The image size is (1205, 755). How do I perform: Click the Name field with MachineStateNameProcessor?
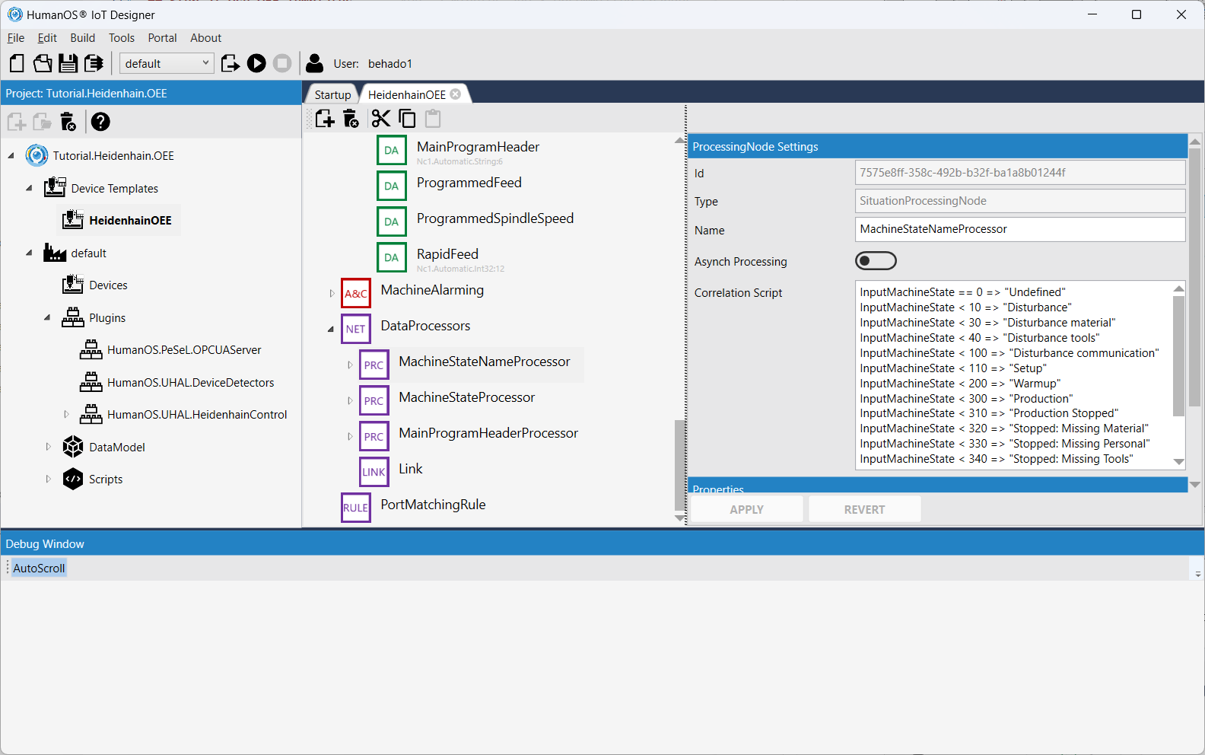point(1019,229)
